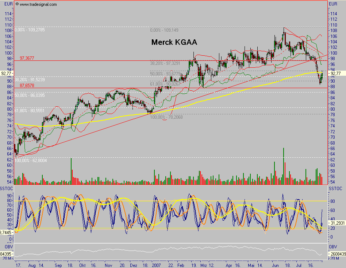This screenshot has width=346, height=268.
Task: Click the "84395" OBV value on left
Action: (x=7, y=254)
